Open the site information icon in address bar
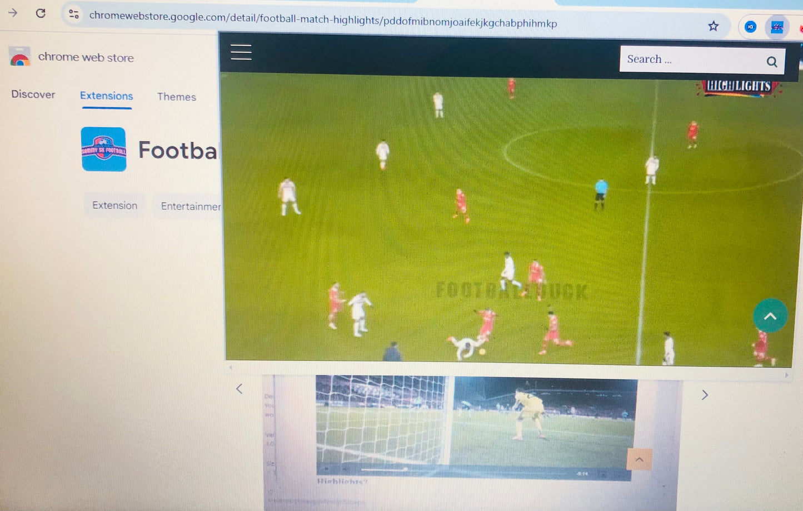Viewport: 803px width, 511px height. (73, 14)
